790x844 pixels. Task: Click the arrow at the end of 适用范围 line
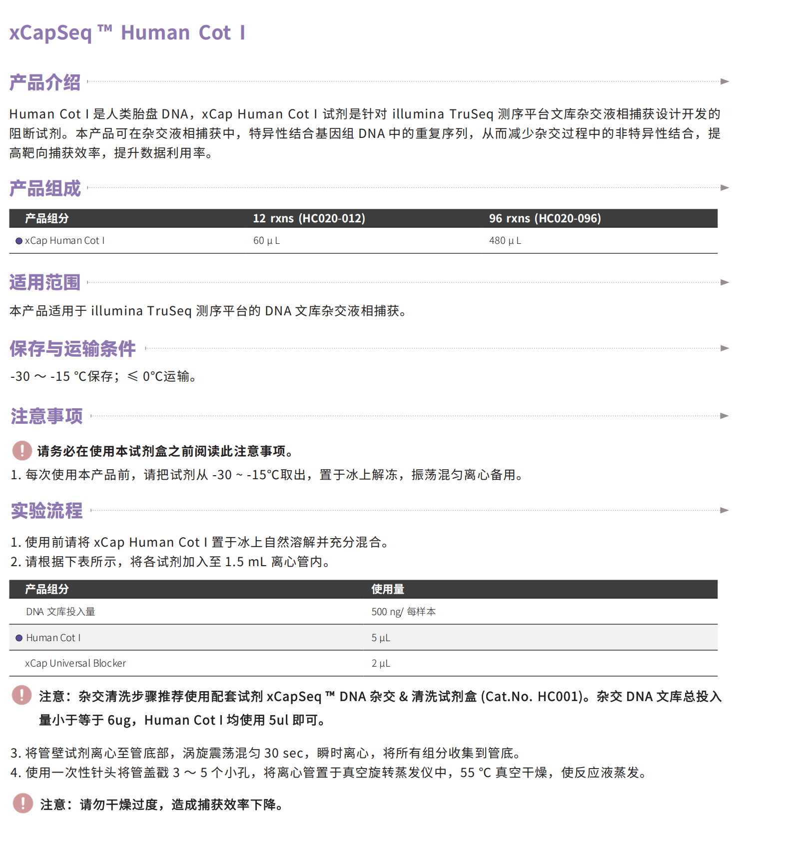[x=725, y=282]
